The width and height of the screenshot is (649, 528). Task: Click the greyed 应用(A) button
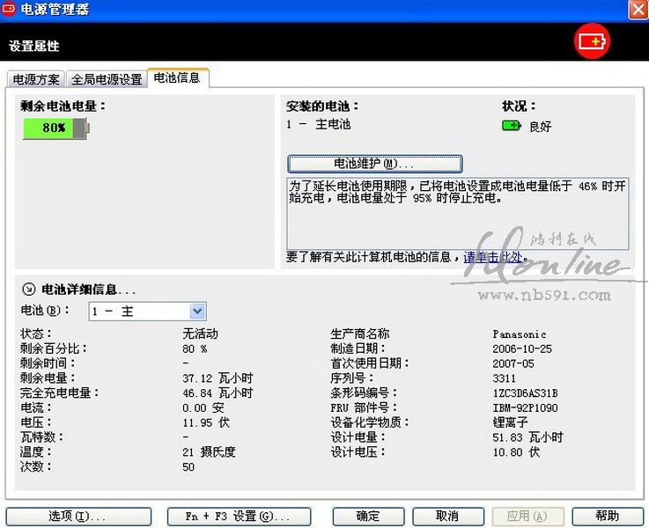tap(527, 517)
